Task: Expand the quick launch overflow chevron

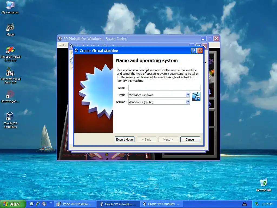Action: click(x=51, y=203)
